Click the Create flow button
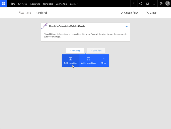The height and width of the screenshot is (129, 171). (x=129, y=13)
